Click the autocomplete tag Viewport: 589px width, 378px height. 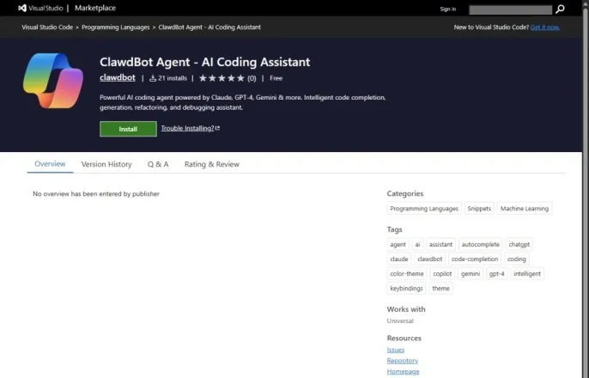[x=481, y=244]
